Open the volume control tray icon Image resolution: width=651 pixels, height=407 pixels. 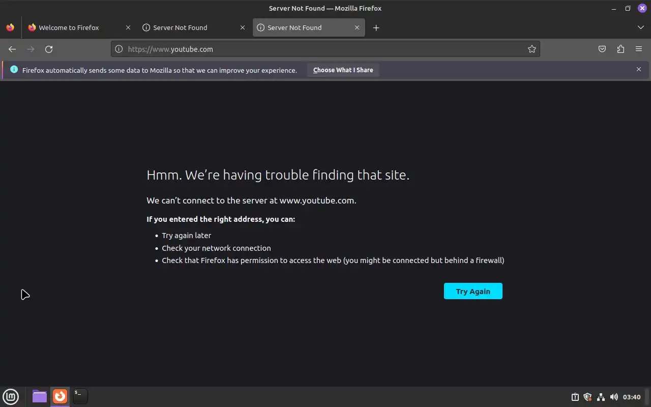tap(614, 397)
